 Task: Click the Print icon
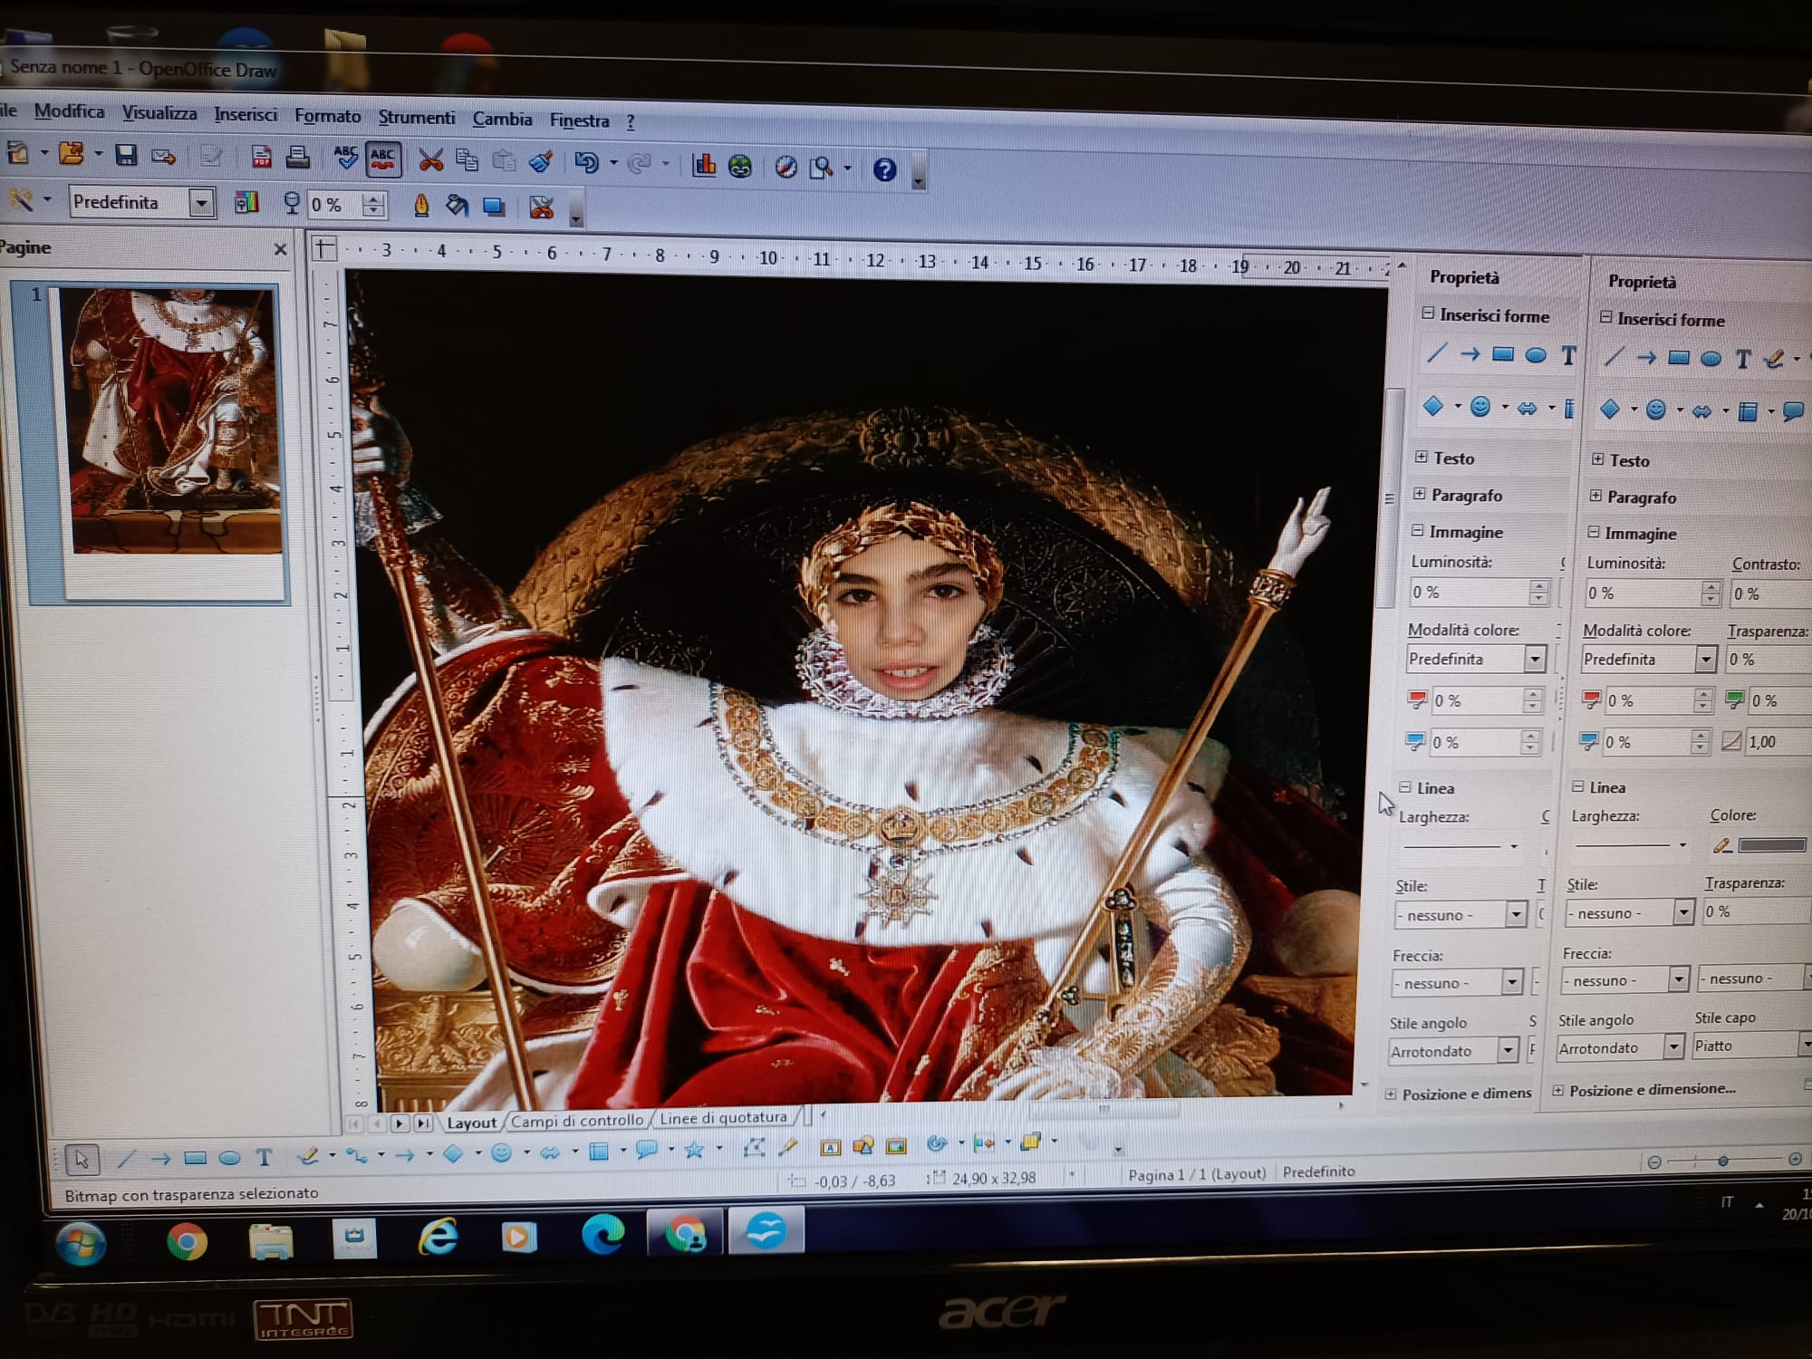pyautogui.click(x=298, y=158)
